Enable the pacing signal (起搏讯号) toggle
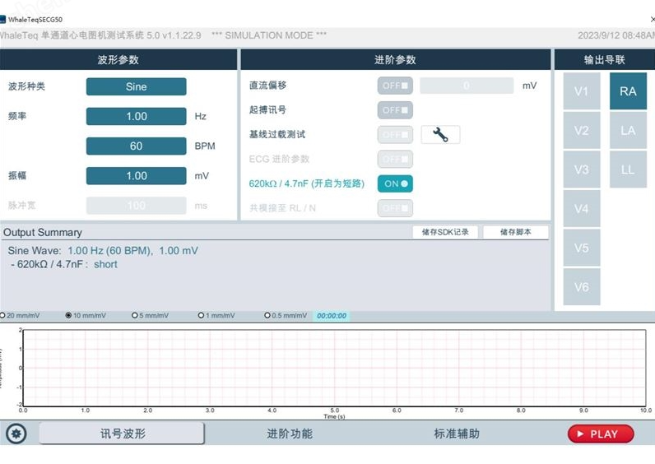 tap(395, 110)
